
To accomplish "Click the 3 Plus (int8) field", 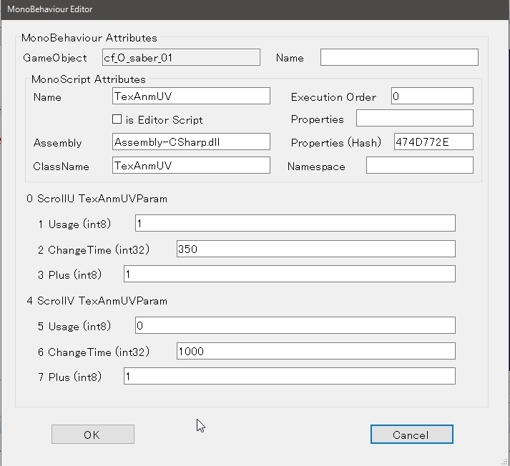I will pyautogui.click(x=290, y=274).
